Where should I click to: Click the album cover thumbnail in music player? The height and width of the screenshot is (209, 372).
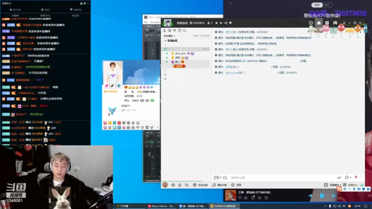[230, 196]
